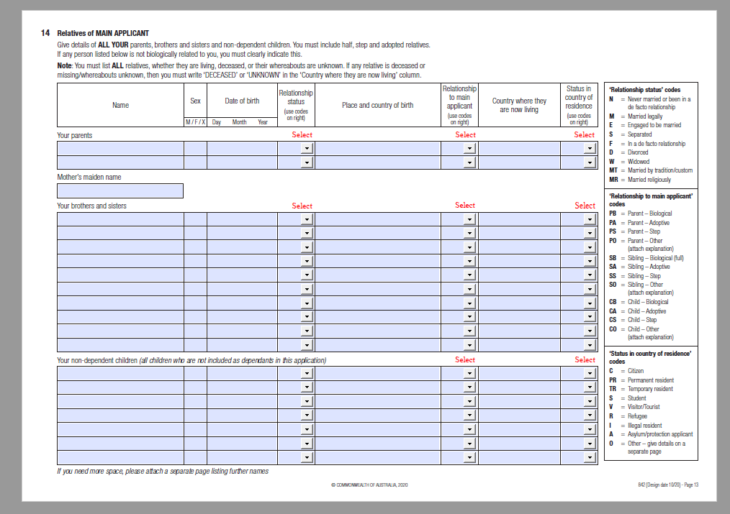Image resolution: width=730 pixels, height=514 pixels.
Task: Click Name field of last sibling row
Action: [120, 345]
